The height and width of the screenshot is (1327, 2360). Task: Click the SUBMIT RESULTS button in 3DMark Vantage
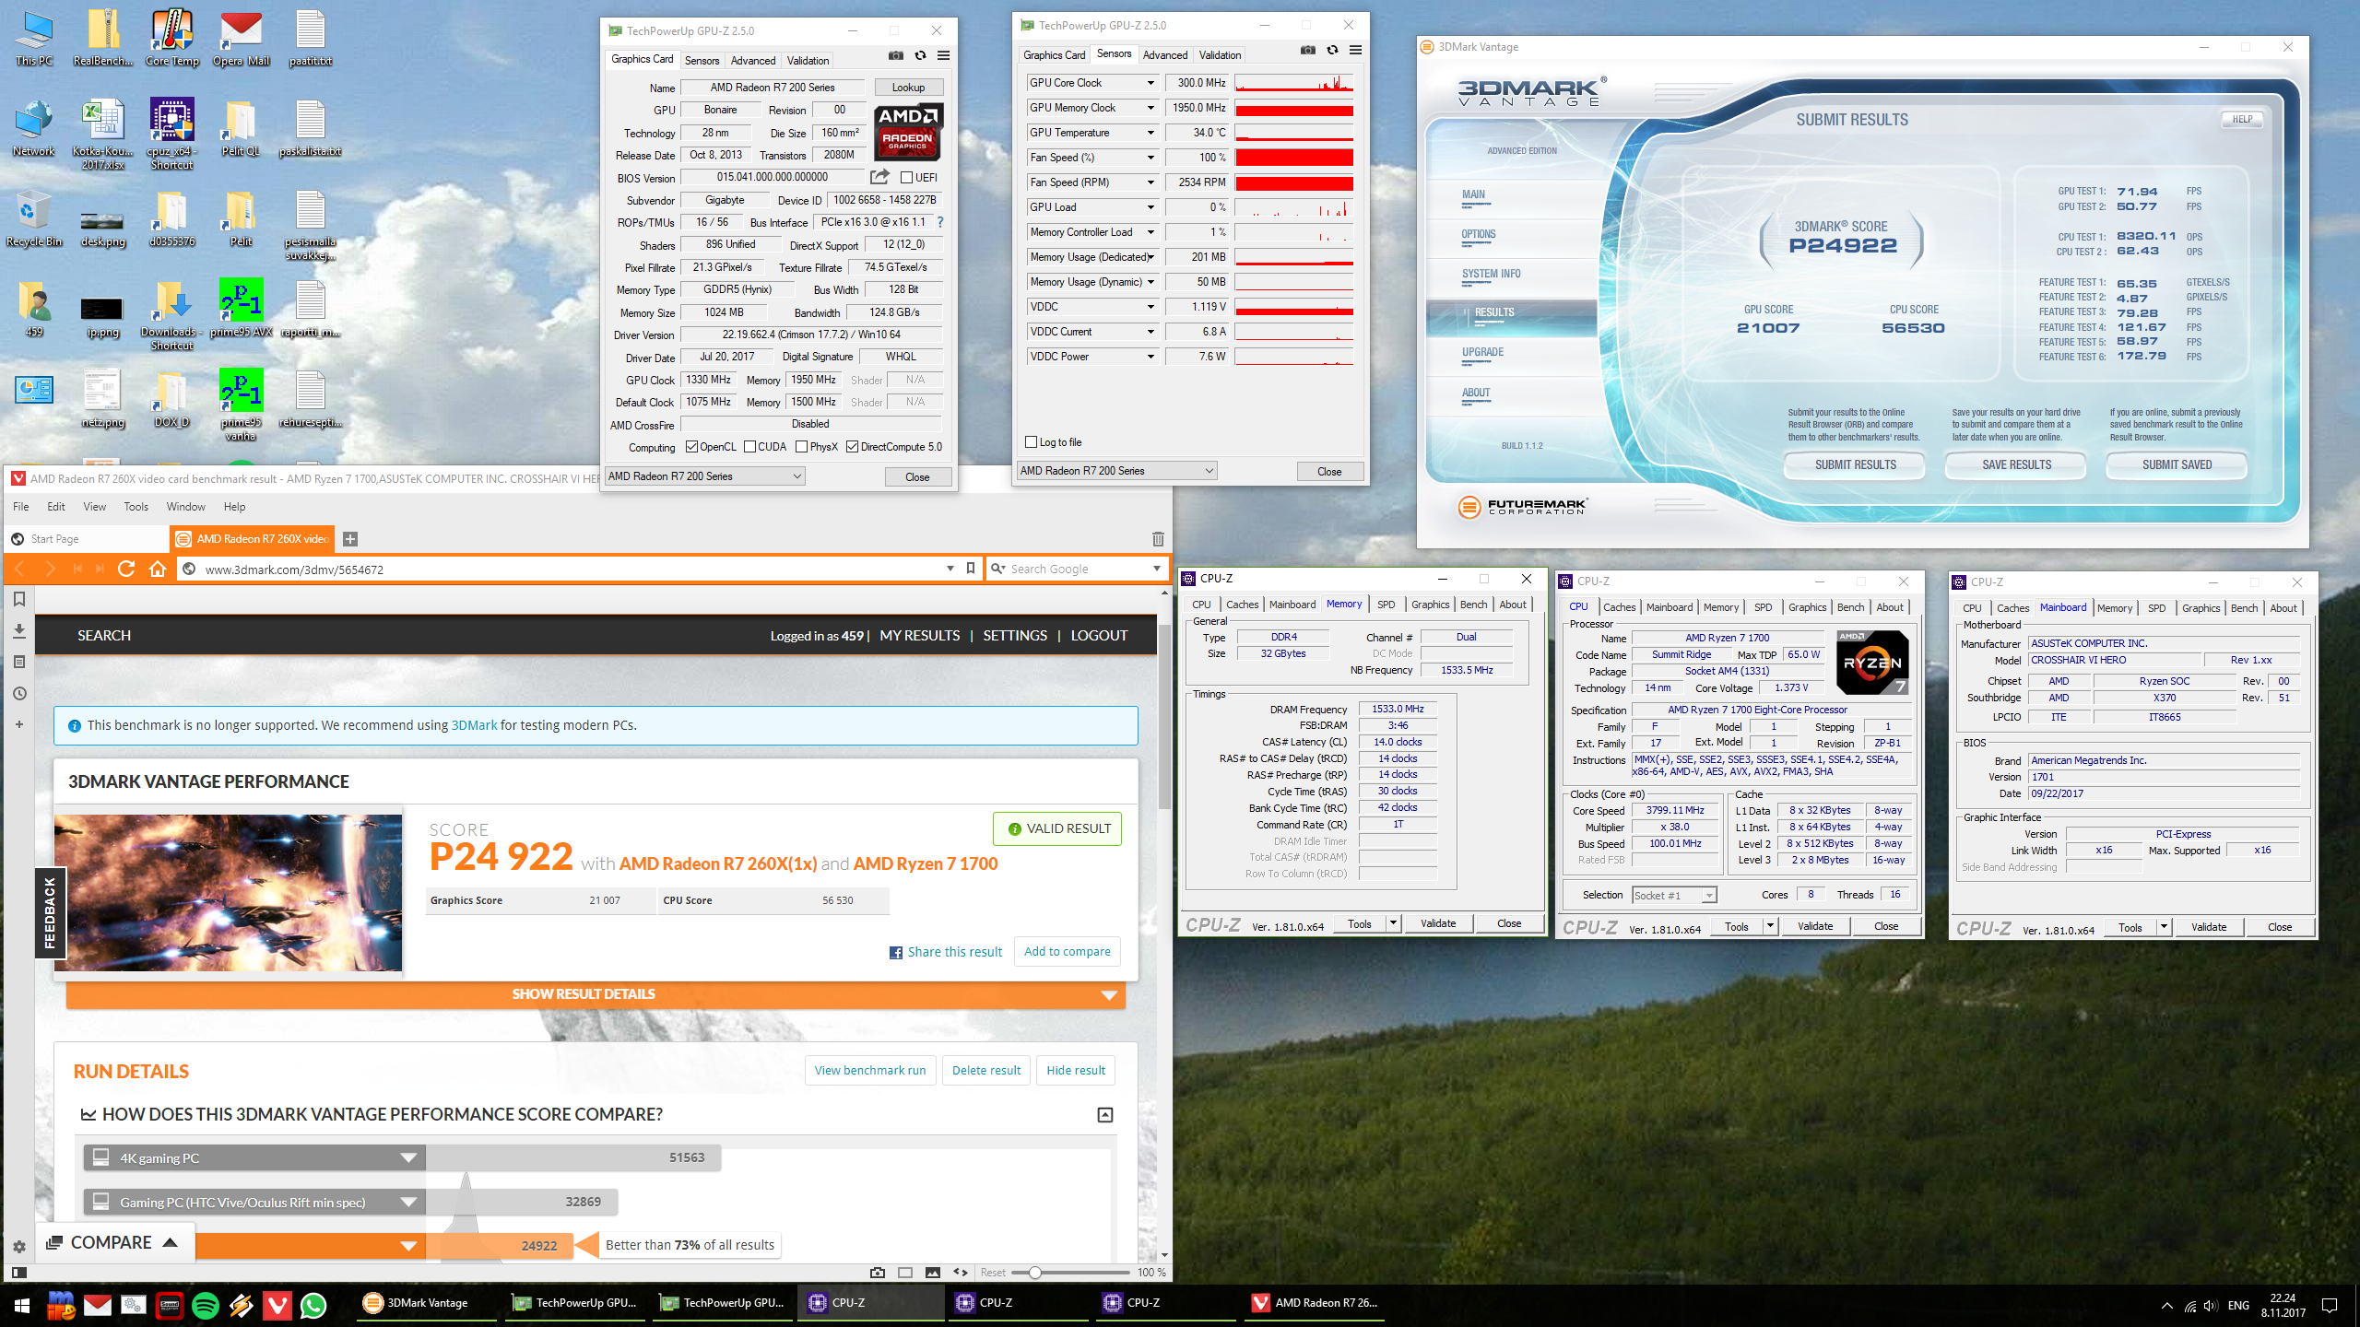[x=1855, y=465]
